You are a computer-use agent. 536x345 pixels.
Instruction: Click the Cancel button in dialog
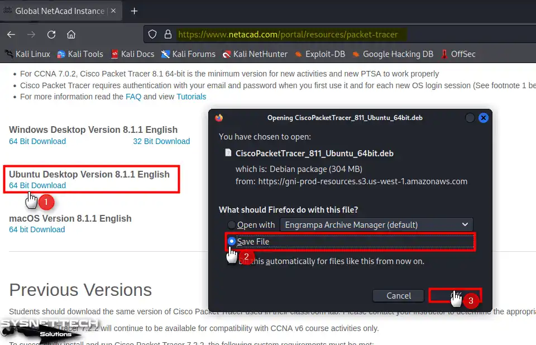[x=398, y=296]
